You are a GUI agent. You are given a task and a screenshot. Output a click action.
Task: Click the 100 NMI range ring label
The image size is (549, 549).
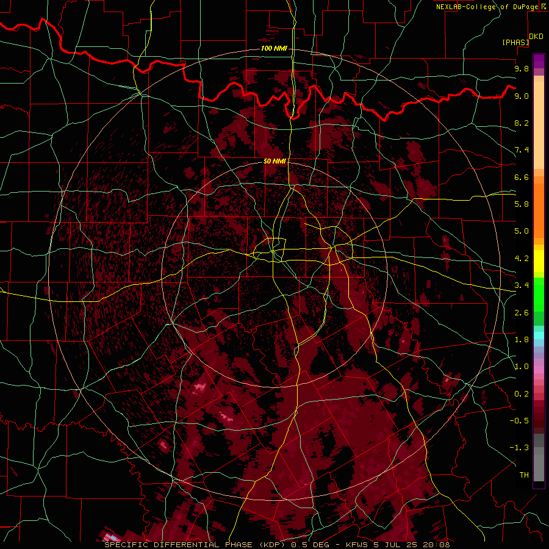click(x=274, y=48)
